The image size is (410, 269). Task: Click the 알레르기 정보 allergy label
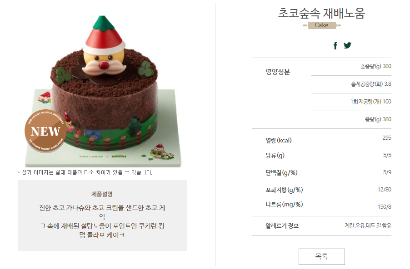282,226
